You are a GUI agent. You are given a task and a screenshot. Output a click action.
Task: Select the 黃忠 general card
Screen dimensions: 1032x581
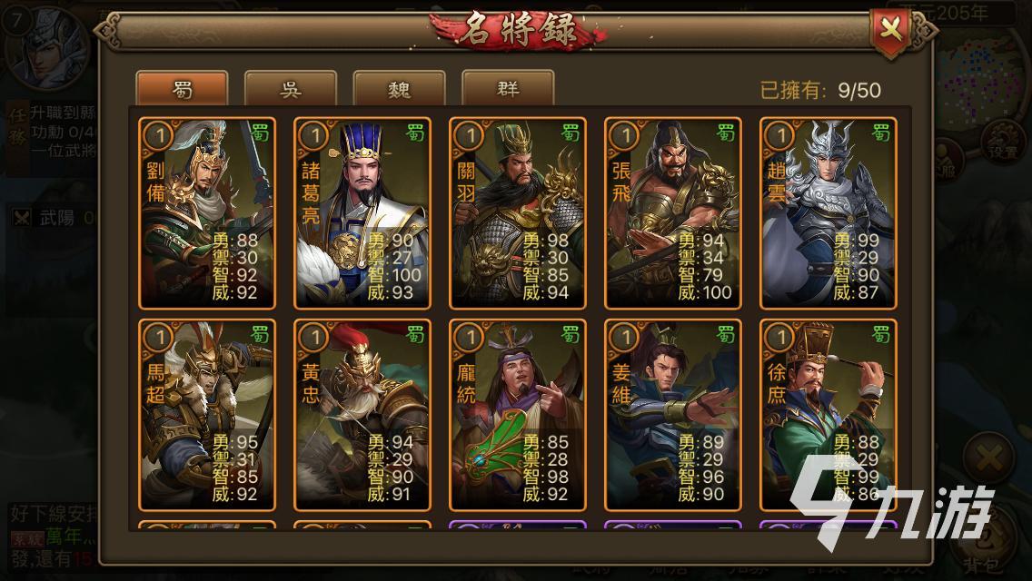pyautogui.click(x=362, y=415)
